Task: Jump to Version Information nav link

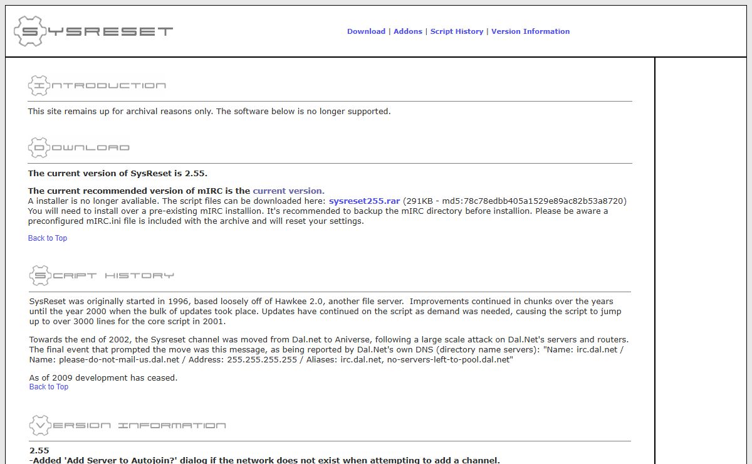Action: tap(531, 31)
